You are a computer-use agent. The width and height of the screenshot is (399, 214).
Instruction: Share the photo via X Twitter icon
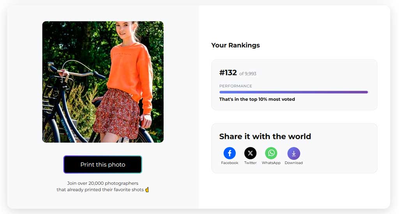(251, 153)
